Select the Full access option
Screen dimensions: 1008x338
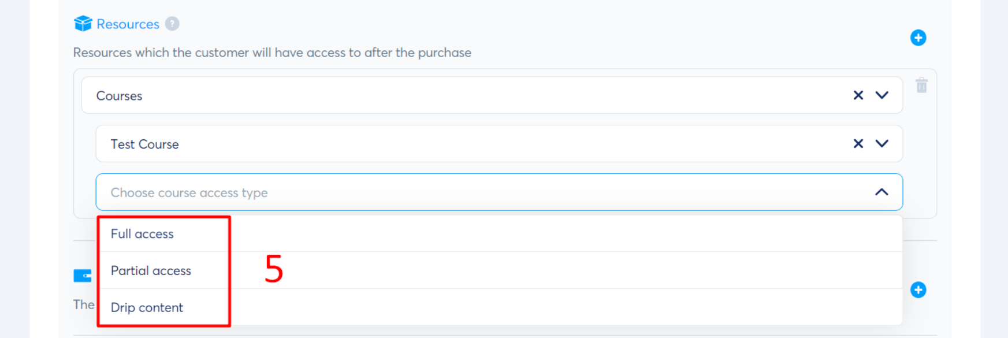tap(142, 234)
